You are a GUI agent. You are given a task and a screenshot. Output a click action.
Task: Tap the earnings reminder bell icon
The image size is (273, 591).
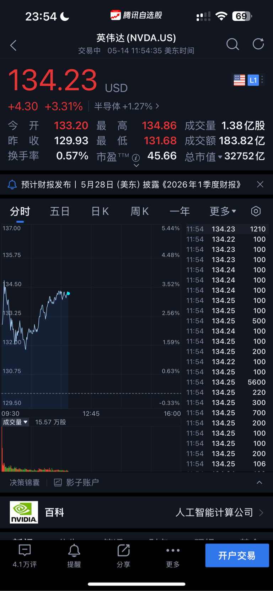click(x=12, y=184)
